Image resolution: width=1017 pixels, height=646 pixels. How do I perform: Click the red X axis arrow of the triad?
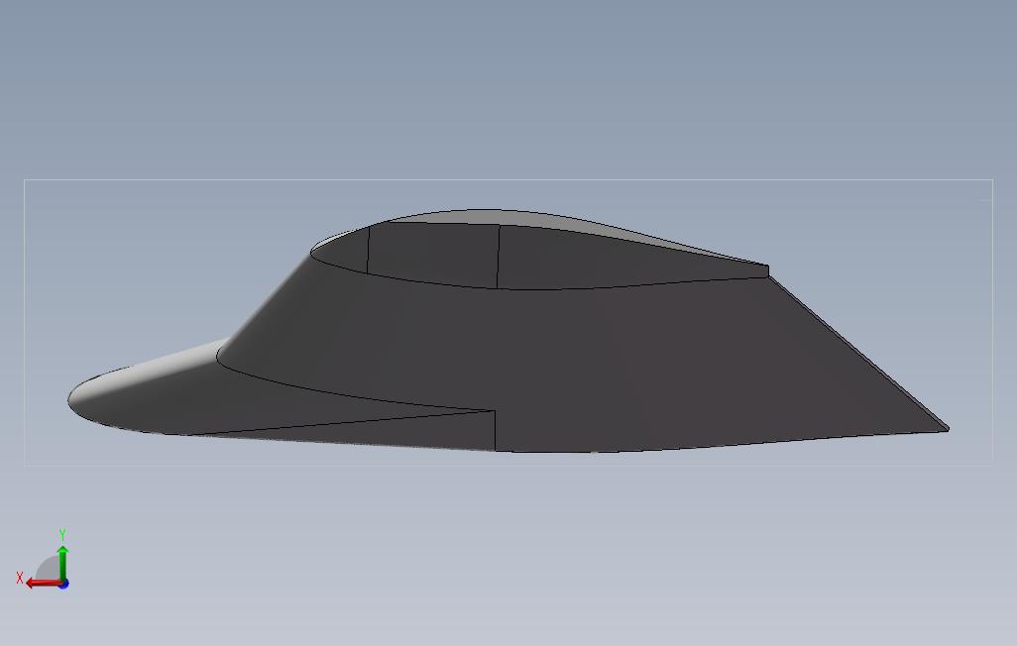[x=44, y=583]
